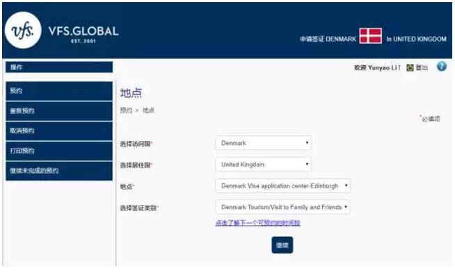Click the VFS Global logo

pos(61,33)
